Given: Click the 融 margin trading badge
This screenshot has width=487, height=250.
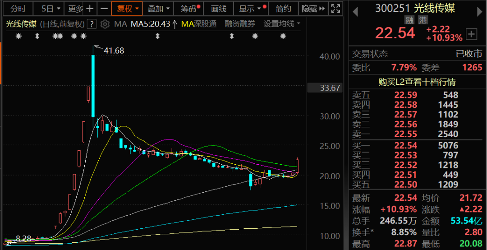Looking at the screenshot, I should (x=409, y=20).
